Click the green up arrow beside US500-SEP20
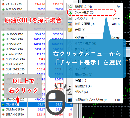This screenshot has height=118, width=130. click(x=3, y=49)
